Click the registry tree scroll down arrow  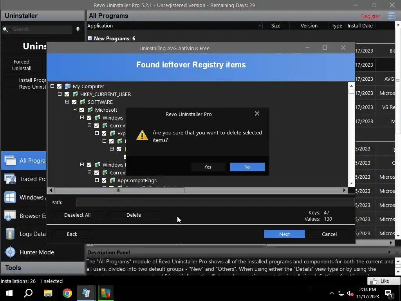pyautogui.click(x=351, y=183)
